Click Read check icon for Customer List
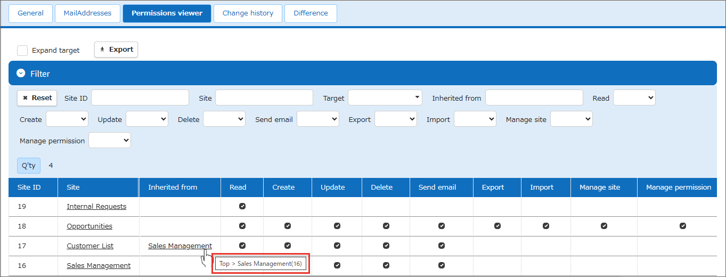The width and height of the screenshot is (726, 277). (242, 246)
